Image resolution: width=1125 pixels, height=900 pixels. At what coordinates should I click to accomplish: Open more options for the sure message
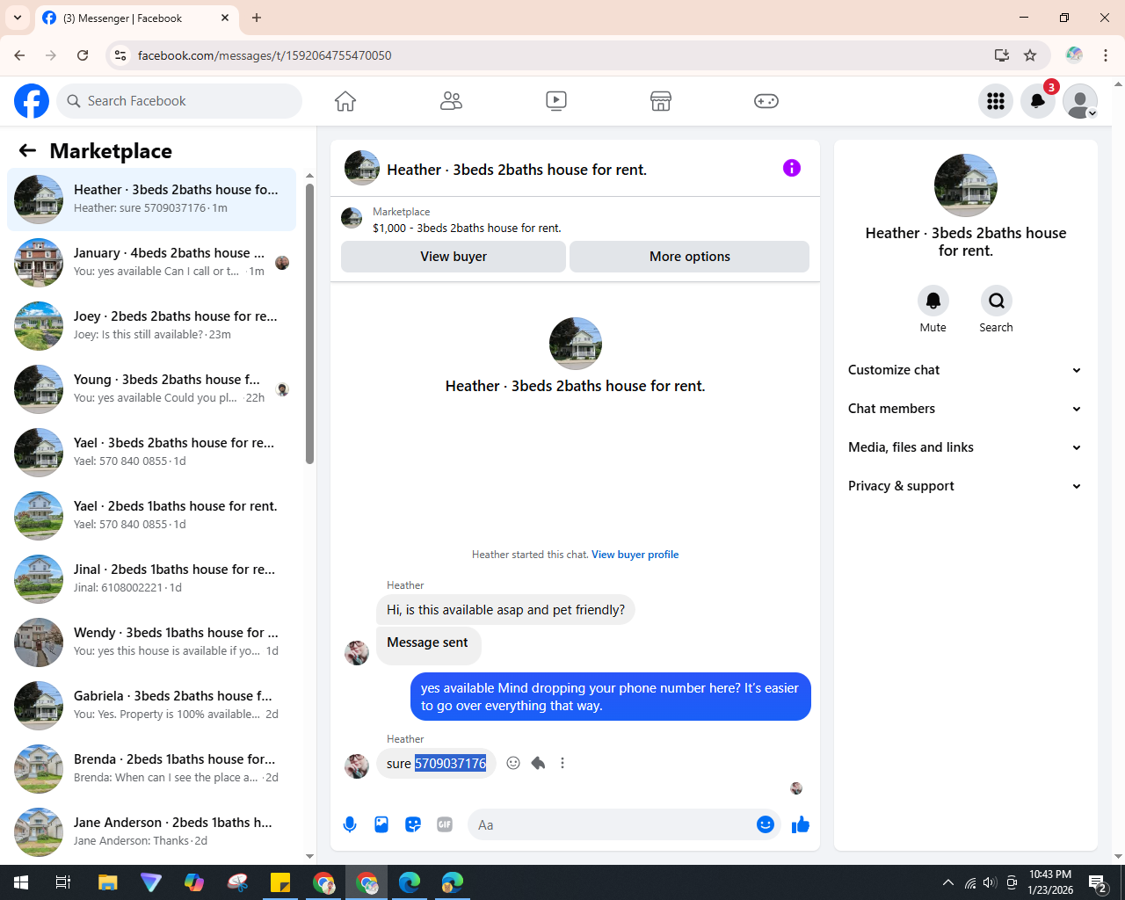tap(562, 763)
